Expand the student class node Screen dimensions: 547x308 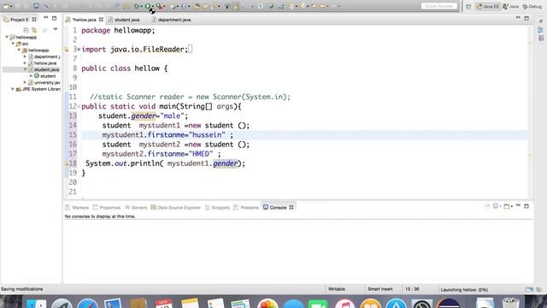tap(31, 76)
